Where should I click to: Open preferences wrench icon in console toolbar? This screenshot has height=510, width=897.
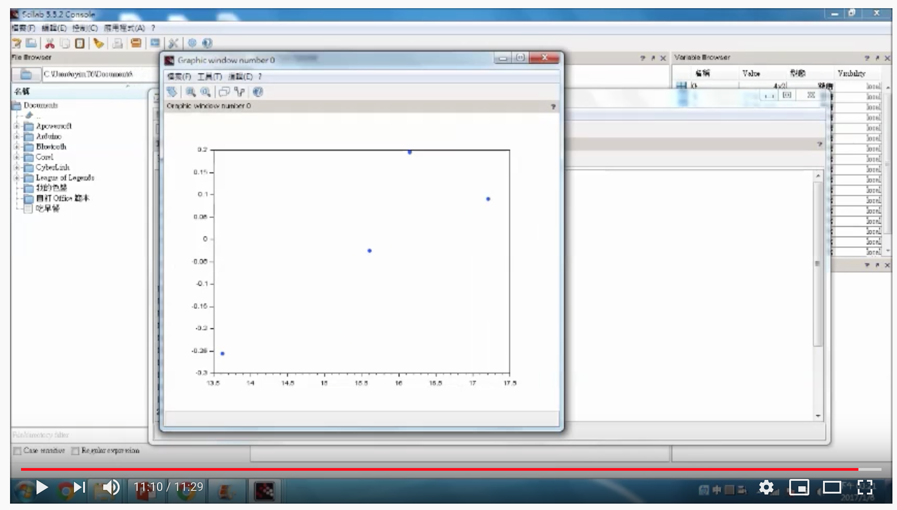[173, 43]
